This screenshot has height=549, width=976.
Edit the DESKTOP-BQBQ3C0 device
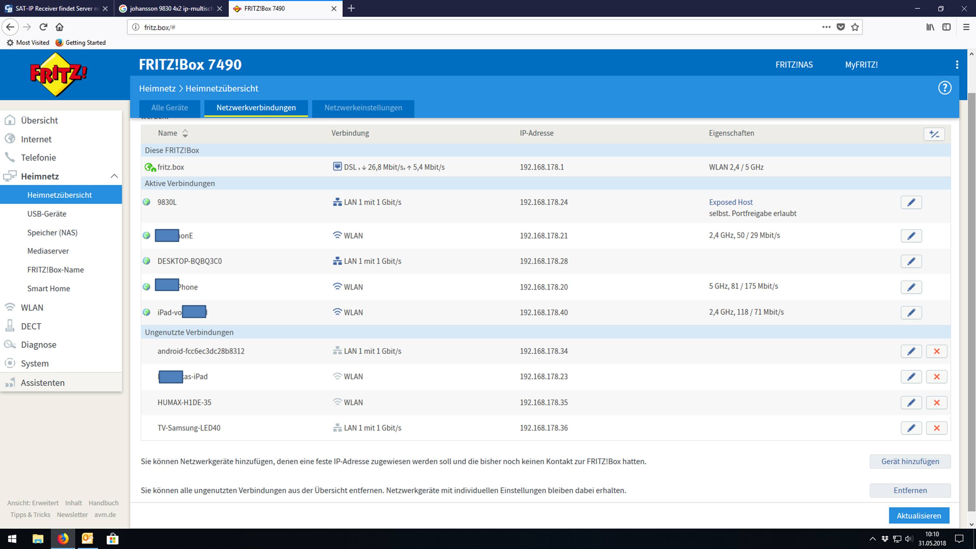point(911,261)
